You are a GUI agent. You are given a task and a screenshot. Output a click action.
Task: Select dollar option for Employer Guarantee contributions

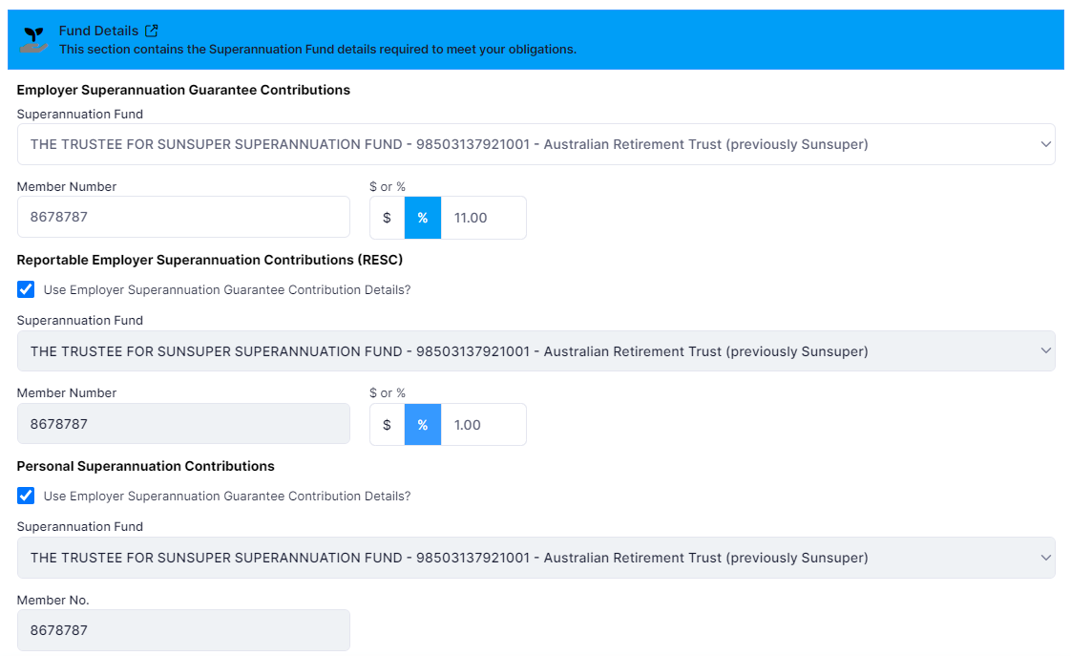coord(387,218)
